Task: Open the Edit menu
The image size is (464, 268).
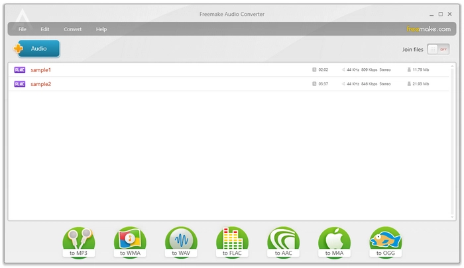Action: coord(45,29)
